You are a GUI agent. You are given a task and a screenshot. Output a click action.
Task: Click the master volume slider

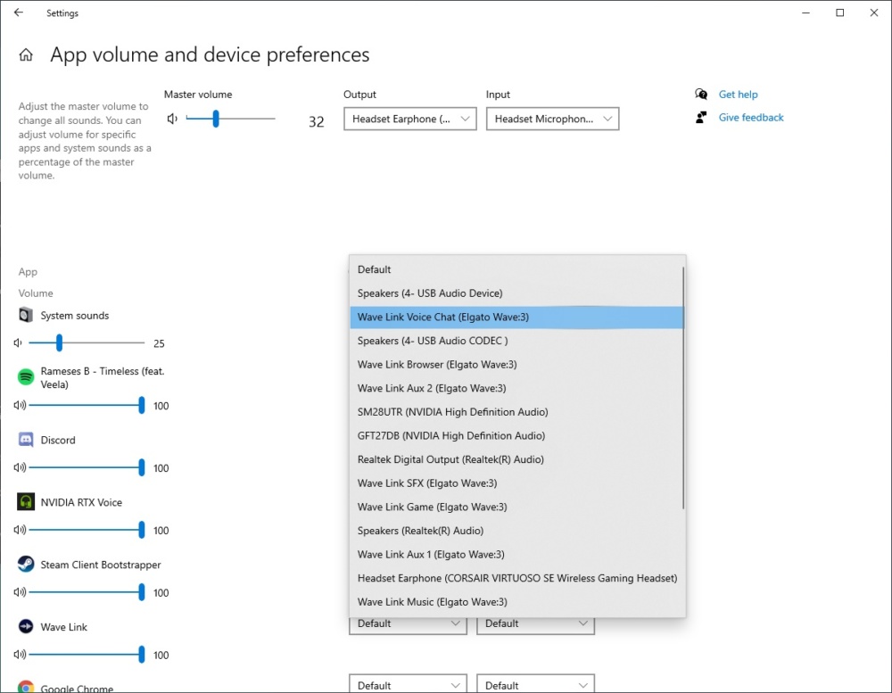coord(230,119)
